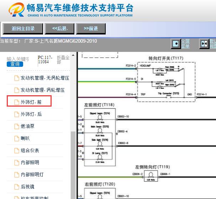This screenshot has width=216, height=199.
Task: Click document icon beside 喇叭
Action: pos(17,139)
